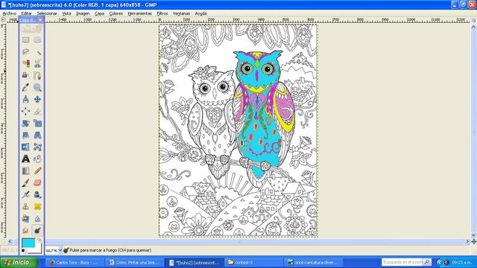Screen dimensions: 477x268
Task: Open the Filtros menu
Action: tap(162, 13)
